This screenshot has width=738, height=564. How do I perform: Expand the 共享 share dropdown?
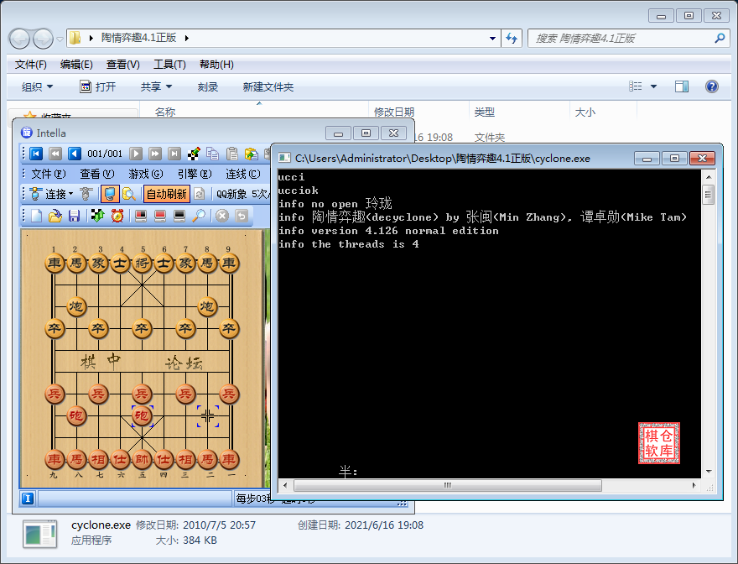[156, 86]
